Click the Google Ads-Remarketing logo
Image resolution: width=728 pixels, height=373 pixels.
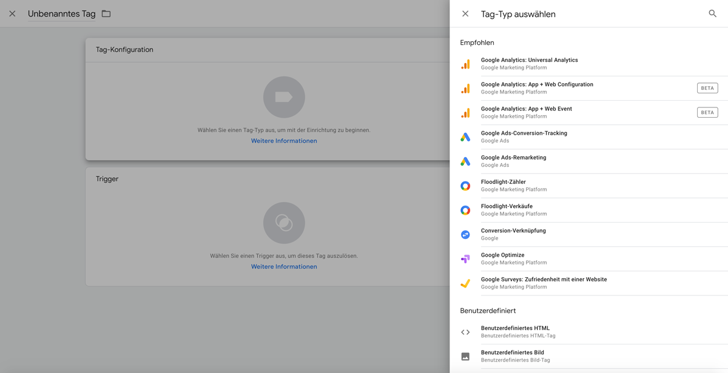465,161
